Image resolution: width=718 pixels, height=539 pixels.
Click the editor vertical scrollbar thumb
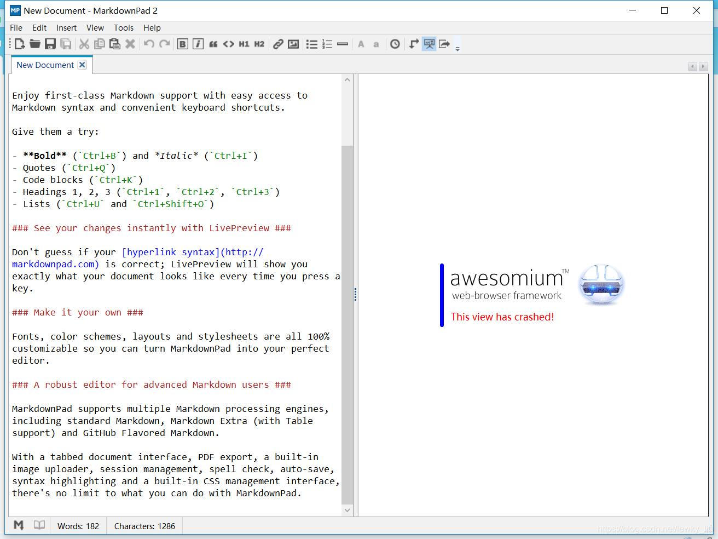347,324
